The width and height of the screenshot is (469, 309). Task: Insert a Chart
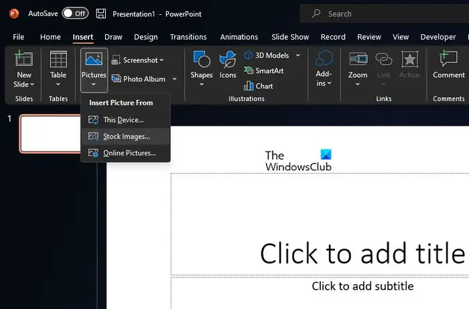point(259,86)
